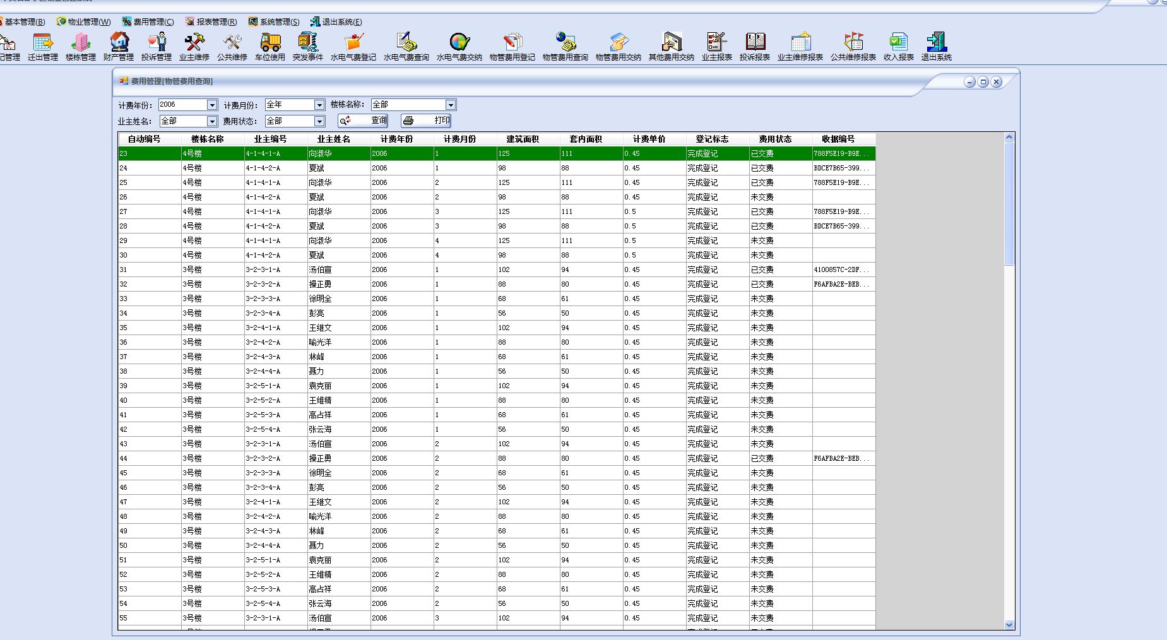The image size is (1167, 640).
Task: Expand the 计费月份 全年 dropdown
Action: pos(319,105)
